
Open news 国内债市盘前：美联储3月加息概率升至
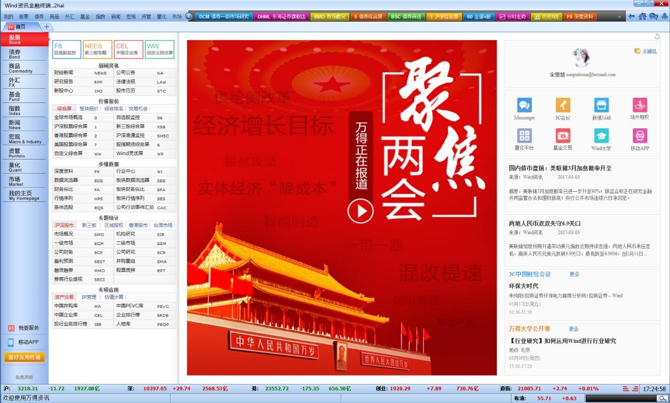click(560, 168)
